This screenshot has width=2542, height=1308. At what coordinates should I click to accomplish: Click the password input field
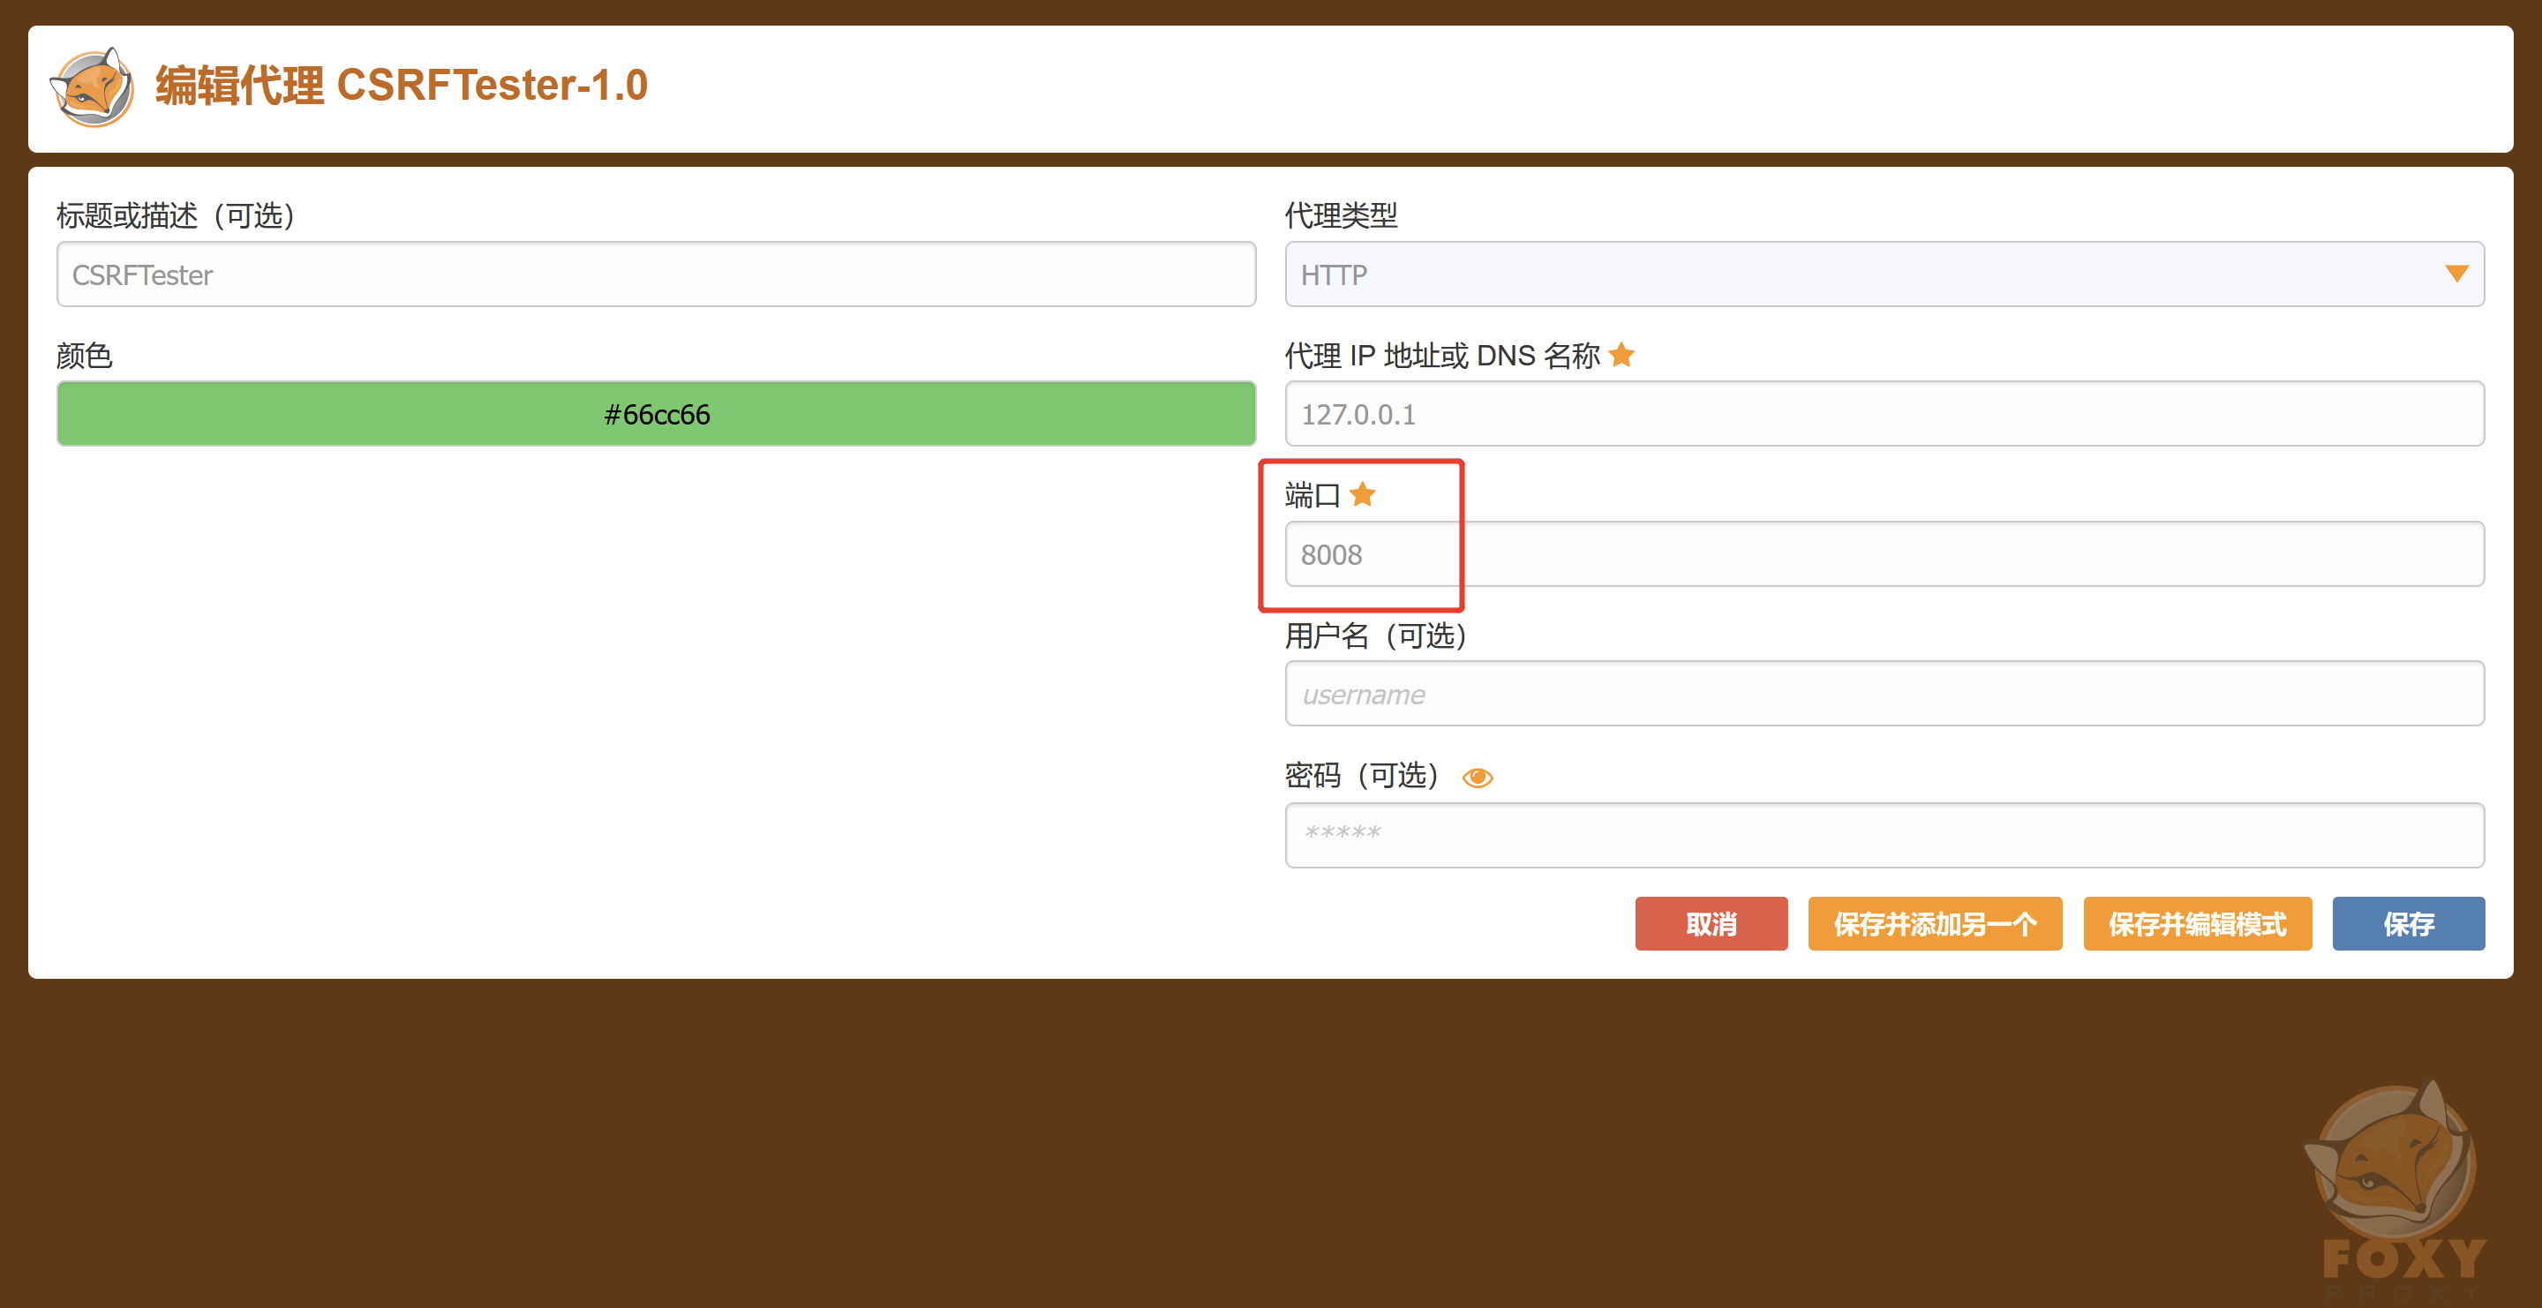click(1883, 835)
